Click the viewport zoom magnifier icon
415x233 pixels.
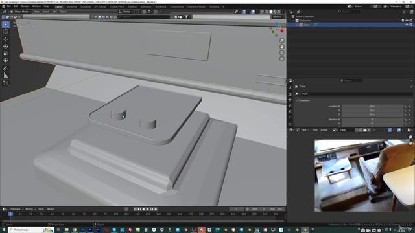282,40
